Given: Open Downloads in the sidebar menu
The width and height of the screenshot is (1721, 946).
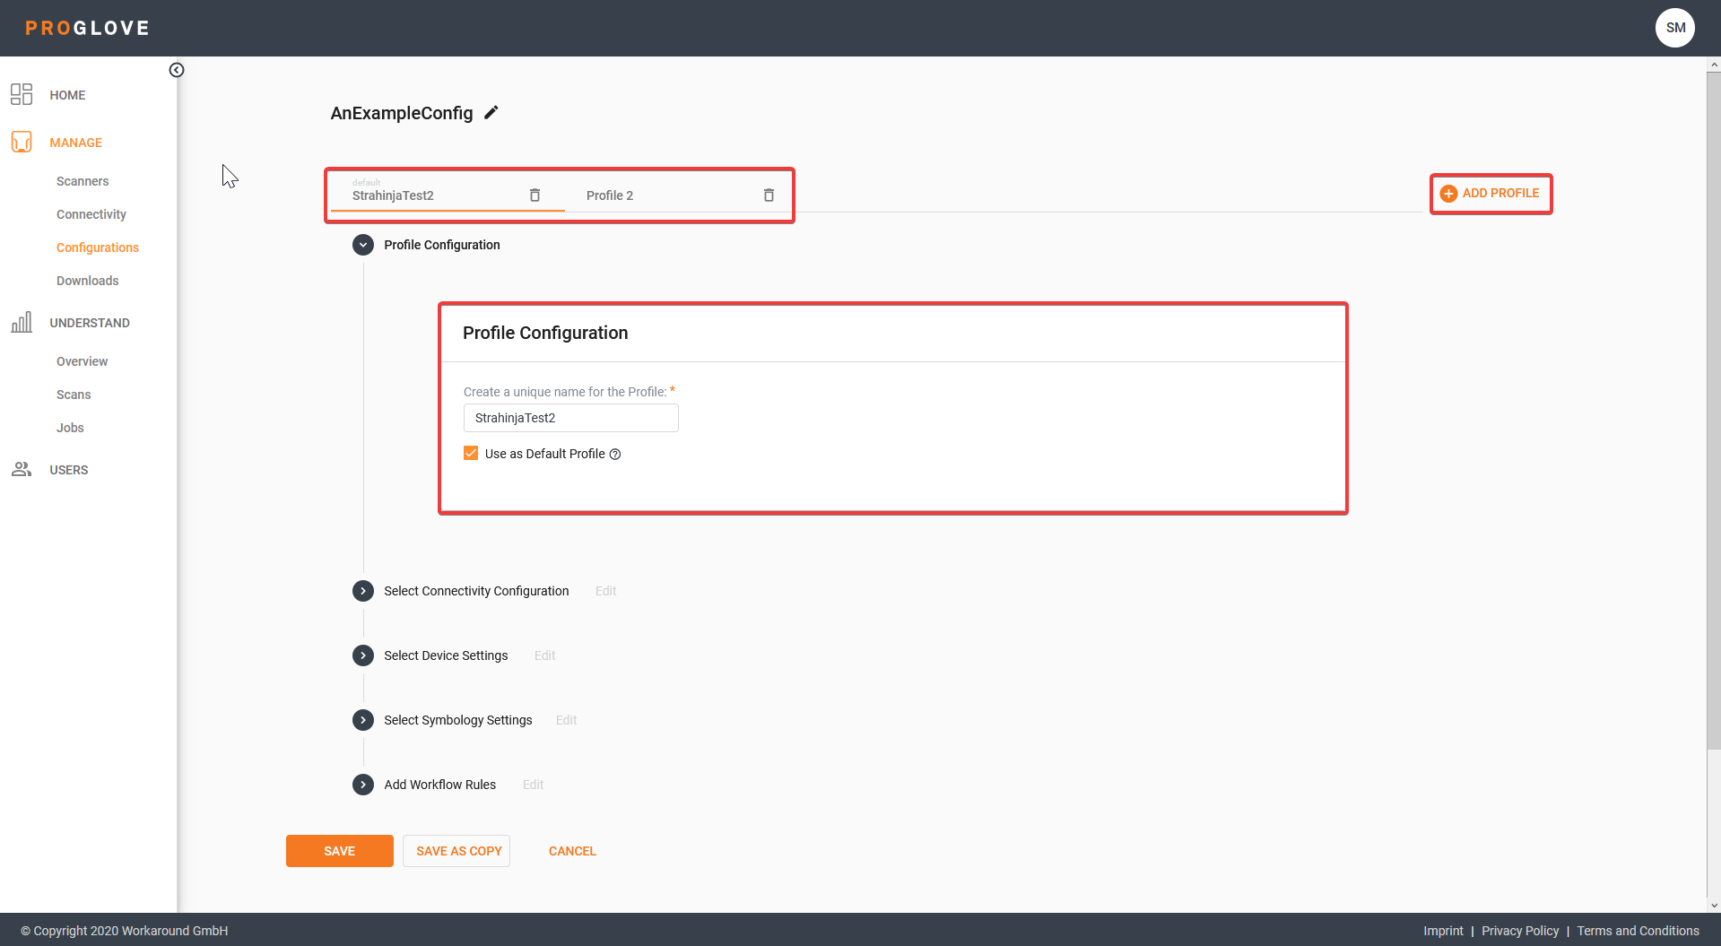Looking at the screenshot, I should (87, 281).
